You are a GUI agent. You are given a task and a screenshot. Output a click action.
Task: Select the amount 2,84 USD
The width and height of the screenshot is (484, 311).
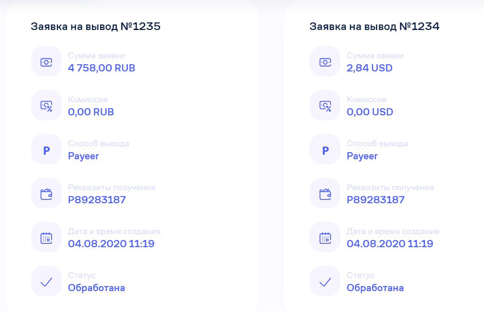pos(369,68)
